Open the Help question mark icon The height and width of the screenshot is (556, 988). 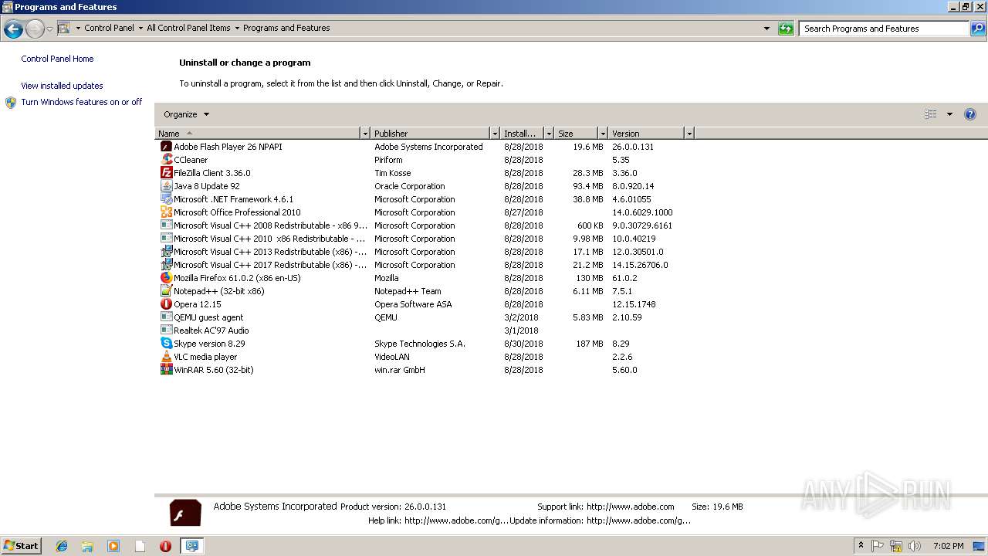[970, 114]
